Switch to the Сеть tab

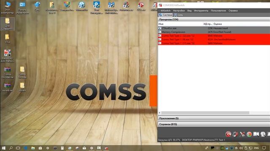tap(178, 15)
